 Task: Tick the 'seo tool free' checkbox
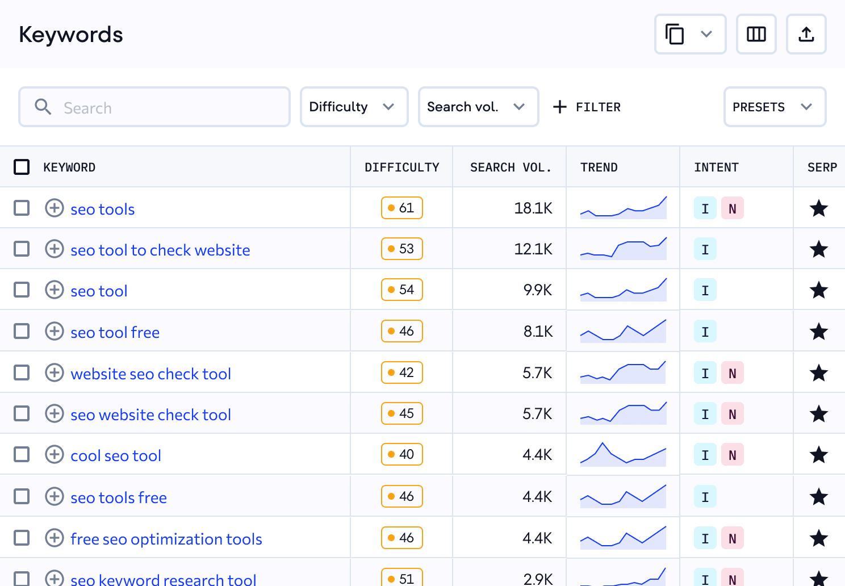22,331
